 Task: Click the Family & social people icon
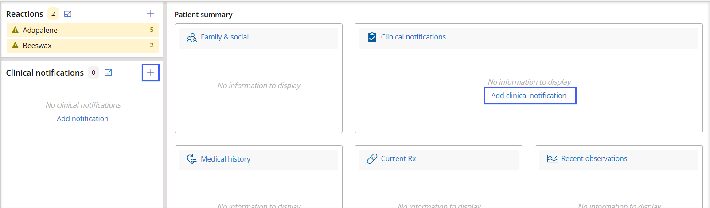pos(192,38)
